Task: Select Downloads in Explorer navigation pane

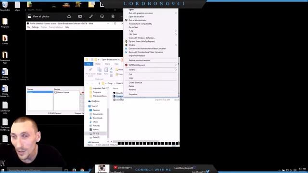Action: click(96, 118)
